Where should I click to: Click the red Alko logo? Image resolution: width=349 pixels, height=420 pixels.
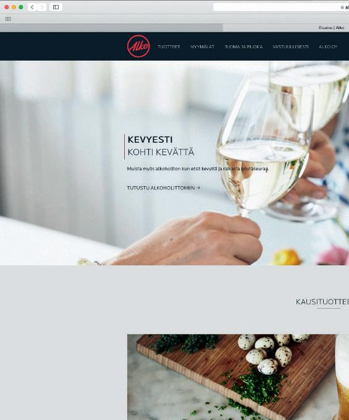pos(138,46)
